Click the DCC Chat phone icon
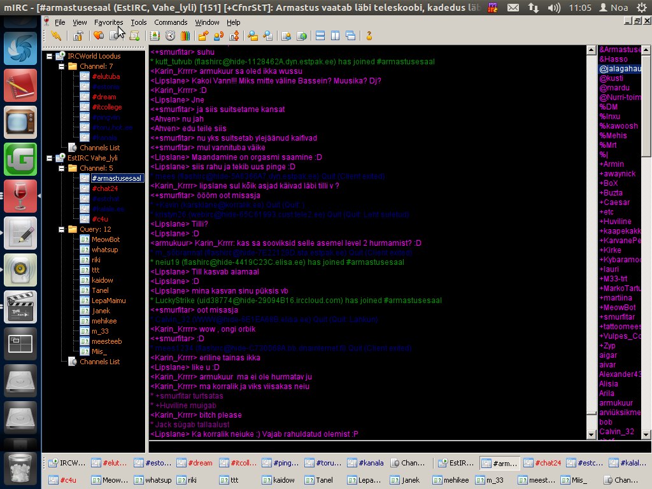Image resolution: width=652 pixels, height=489 pixels. point(219,36)
